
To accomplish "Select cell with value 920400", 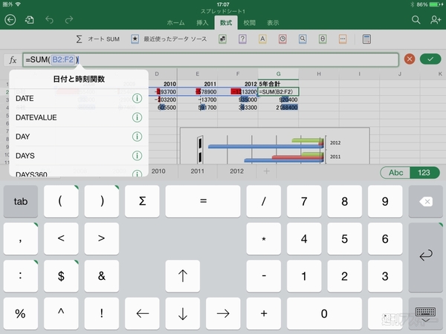I will 278,99.
